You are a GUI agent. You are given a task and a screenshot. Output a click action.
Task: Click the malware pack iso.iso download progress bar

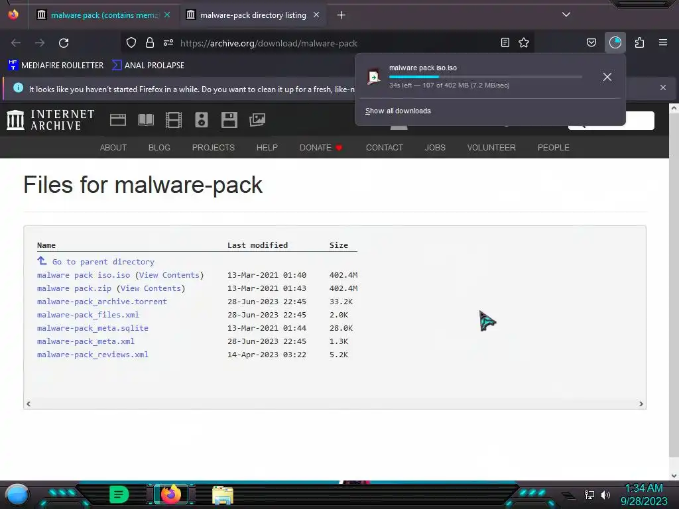(485, 77)
